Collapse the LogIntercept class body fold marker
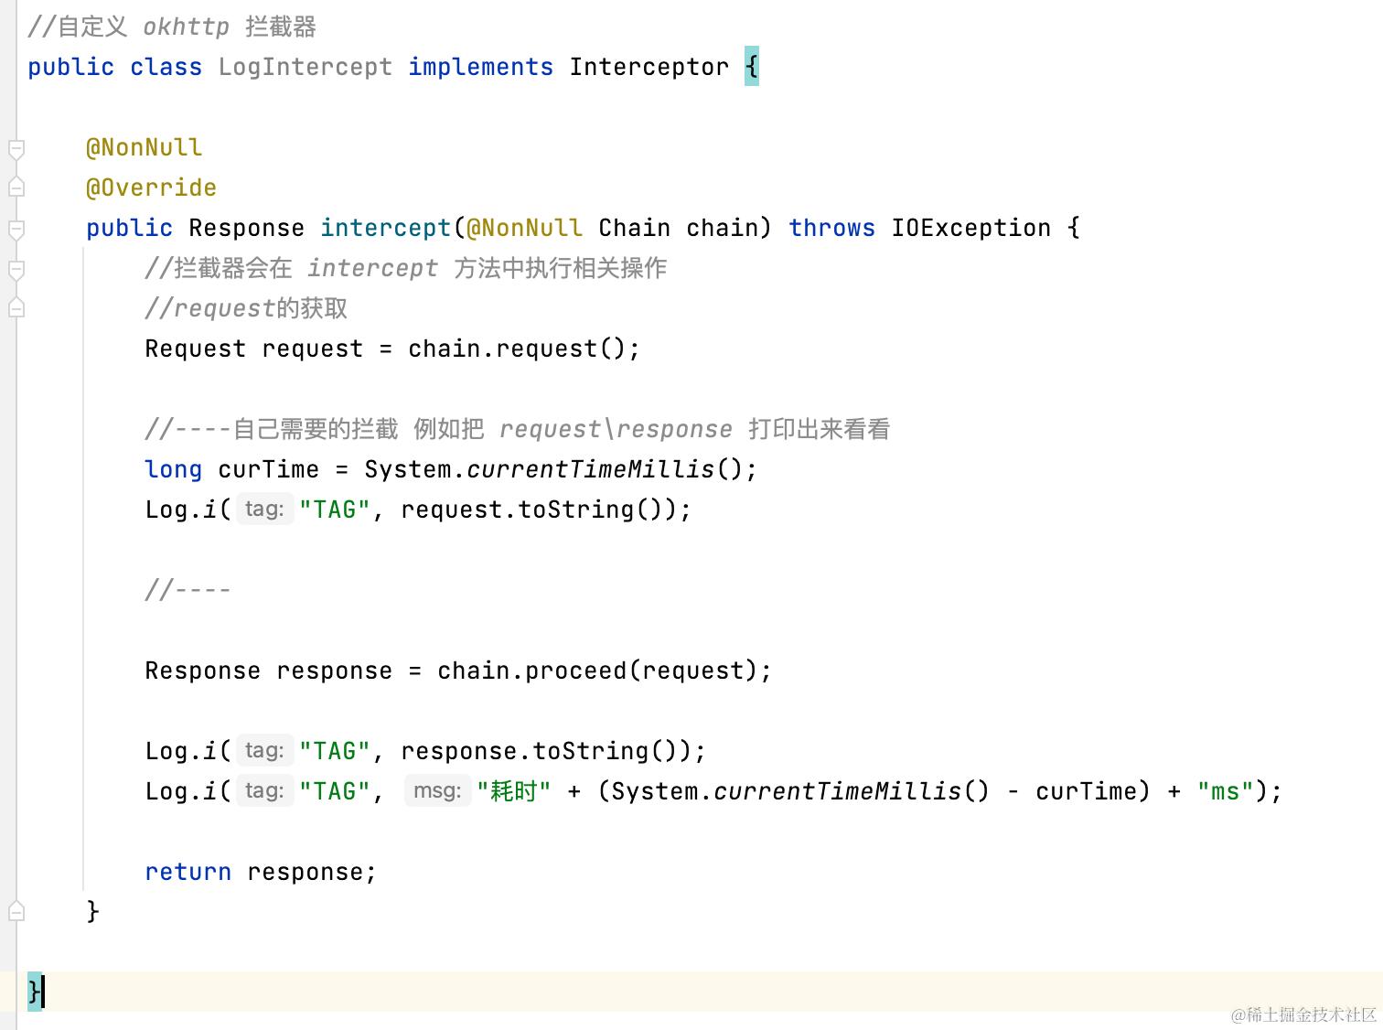The image size is (1383, 1030). [x=15, y=66]
